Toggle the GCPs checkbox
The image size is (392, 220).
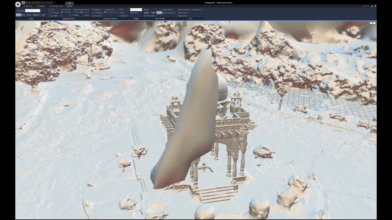[49, 9]
